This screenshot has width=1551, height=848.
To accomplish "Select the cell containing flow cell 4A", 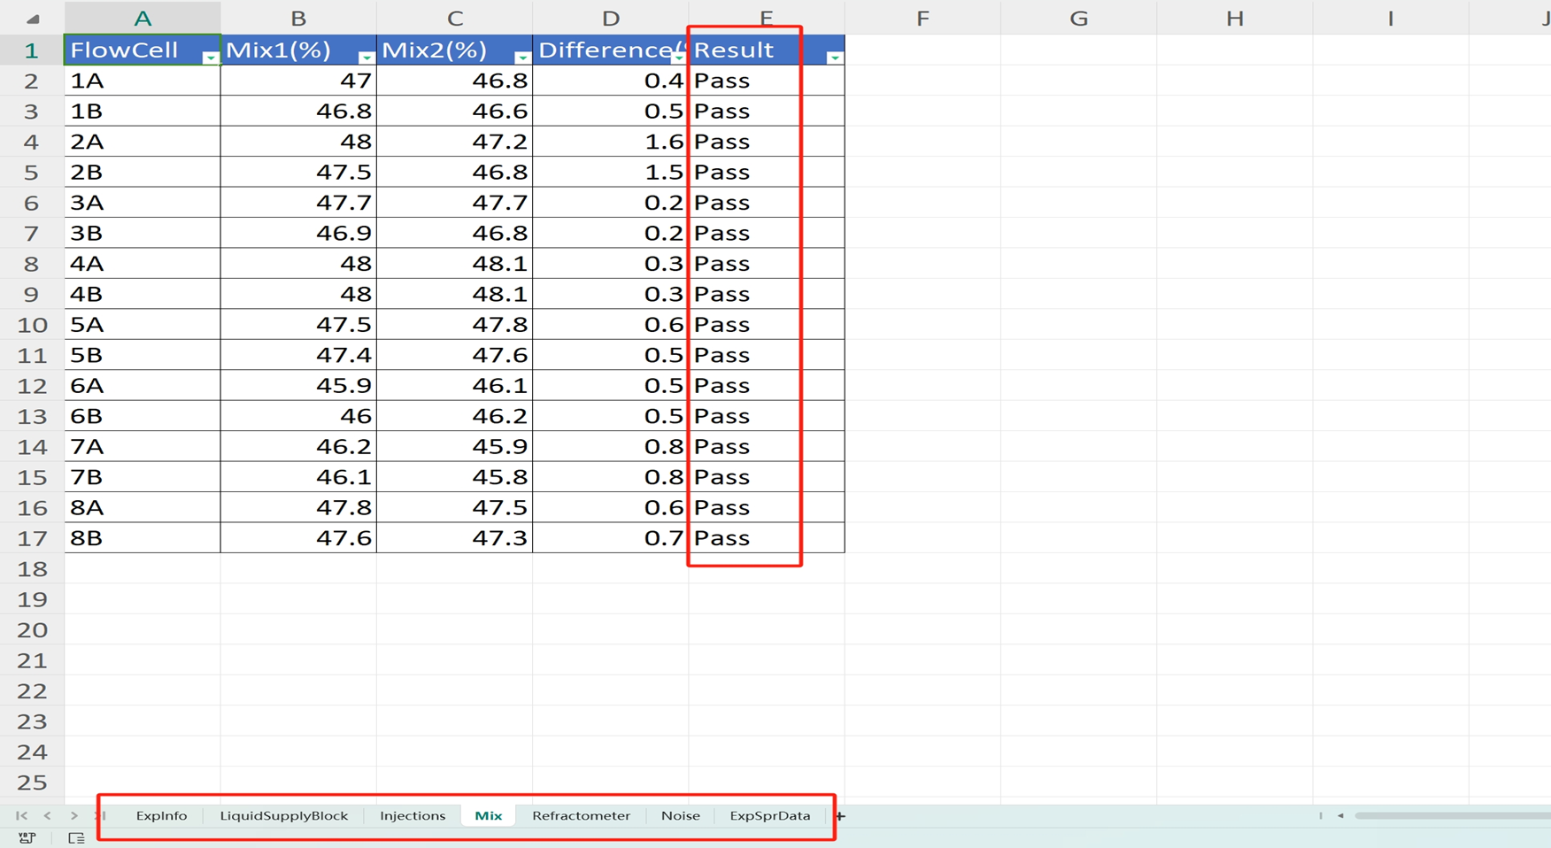I will point(142,264).
